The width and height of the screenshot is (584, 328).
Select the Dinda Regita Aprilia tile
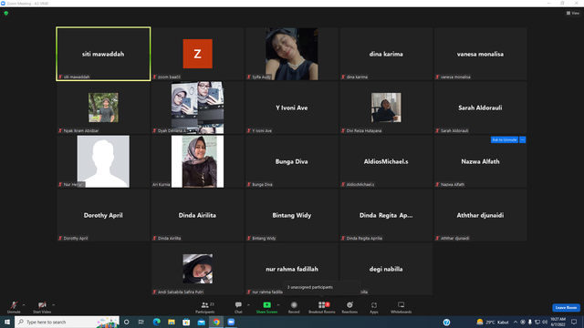[386, 215]
